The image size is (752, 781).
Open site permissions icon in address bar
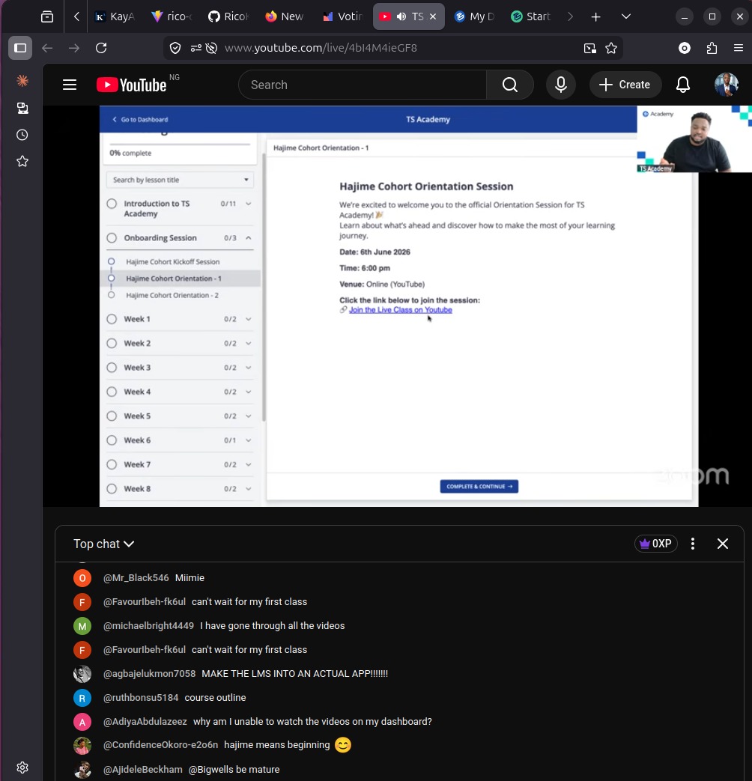(x=195, y=48)
